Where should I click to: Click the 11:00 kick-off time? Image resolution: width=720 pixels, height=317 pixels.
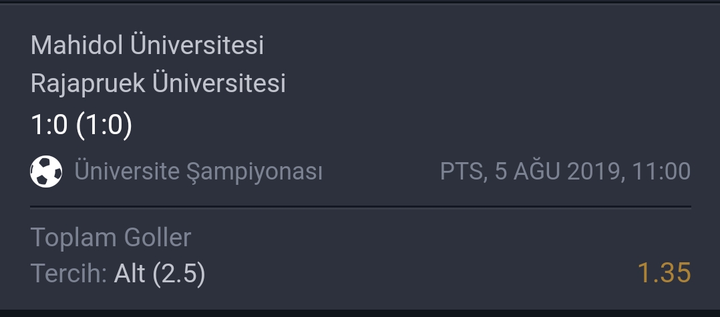(661, 172)
